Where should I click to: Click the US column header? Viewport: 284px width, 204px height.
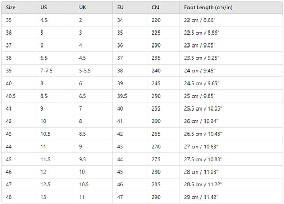click(55, 7)
